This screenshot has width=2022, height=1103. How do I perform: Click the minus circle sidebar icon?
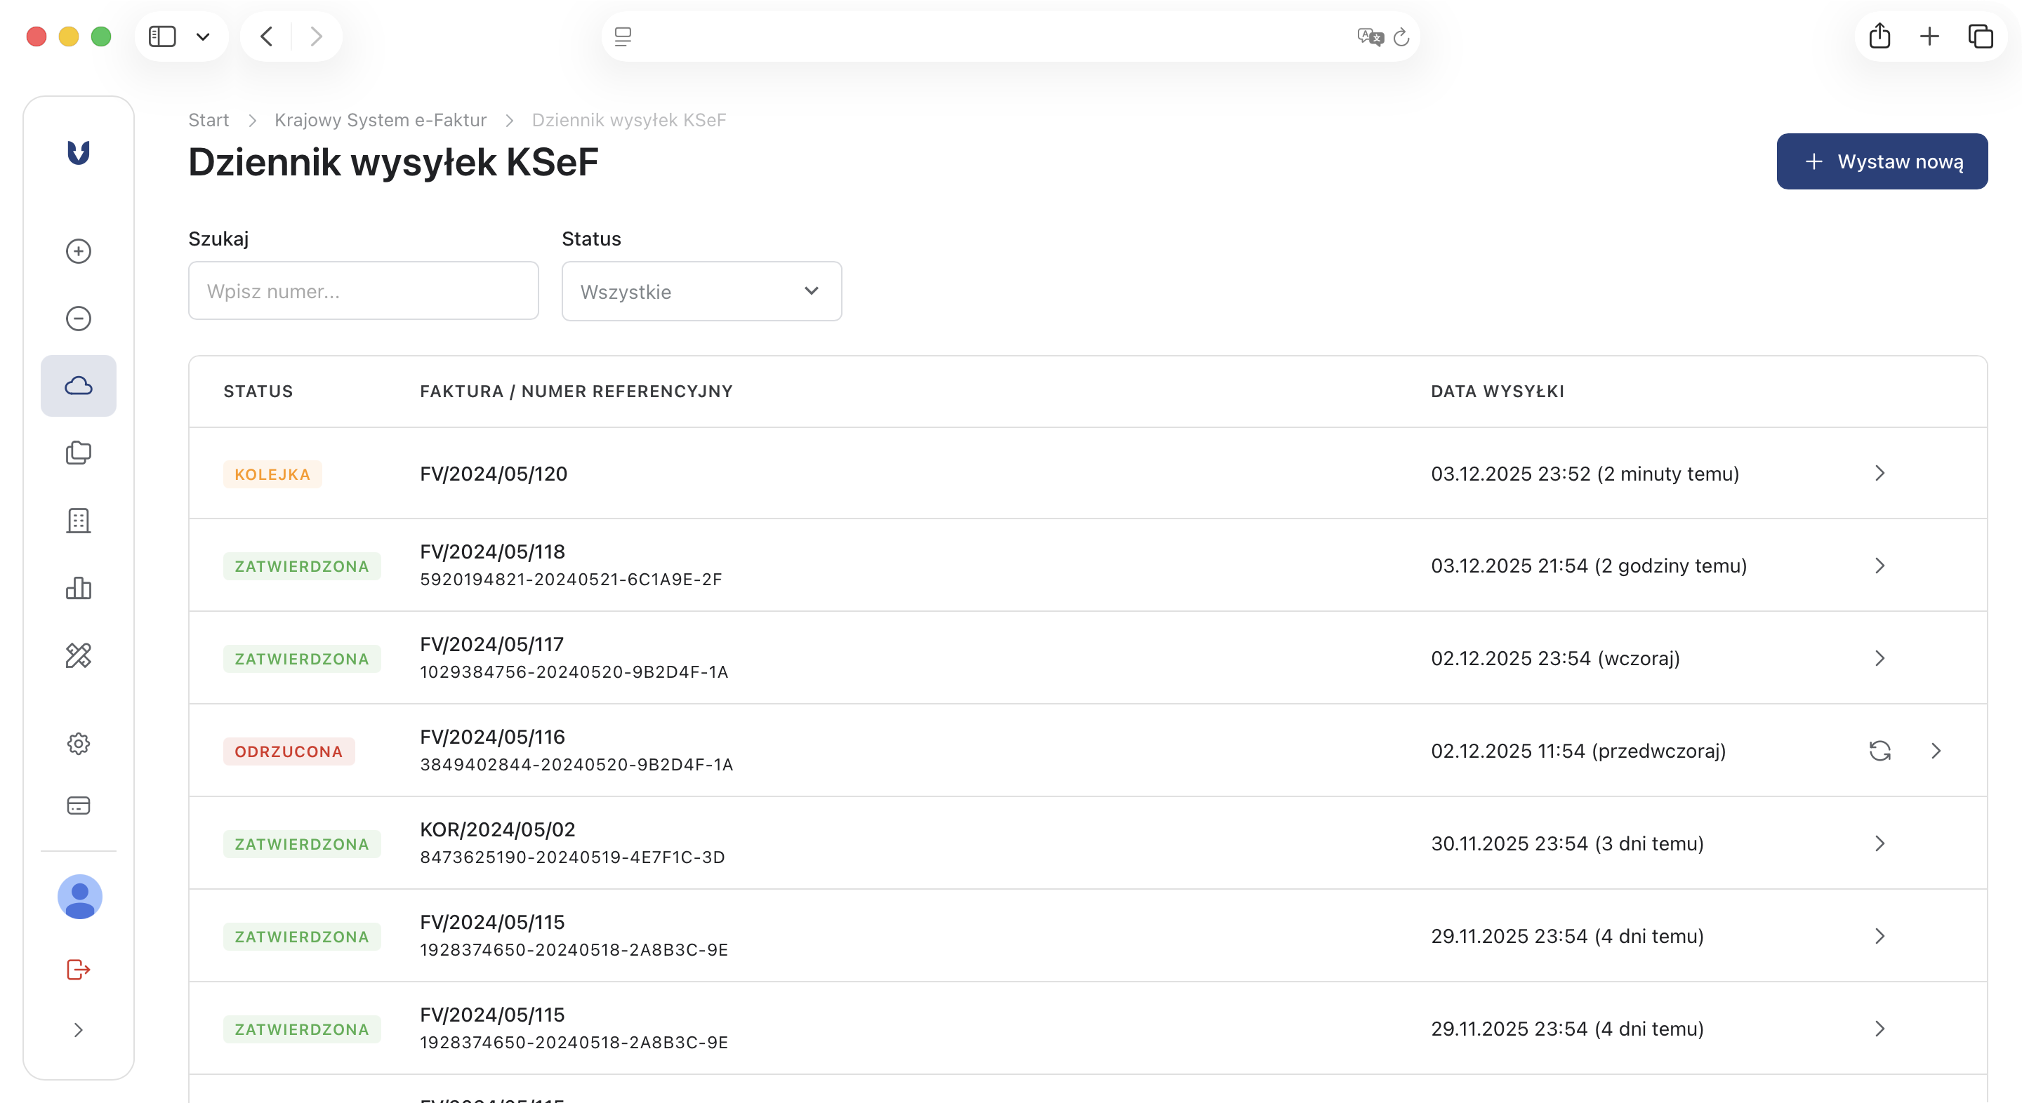pyautogui.click(x=79, y=319)
